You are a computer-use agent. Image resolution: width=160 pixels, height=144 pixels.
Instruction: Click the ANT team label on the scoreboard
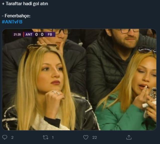click(x=29, y=34)
